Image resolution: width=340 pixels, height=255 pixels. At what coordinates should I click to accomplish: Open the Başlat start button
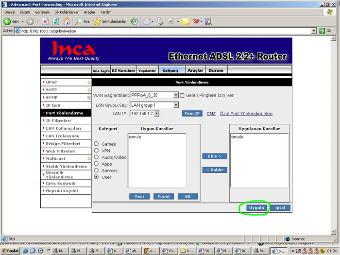click(x=10, y=251)
